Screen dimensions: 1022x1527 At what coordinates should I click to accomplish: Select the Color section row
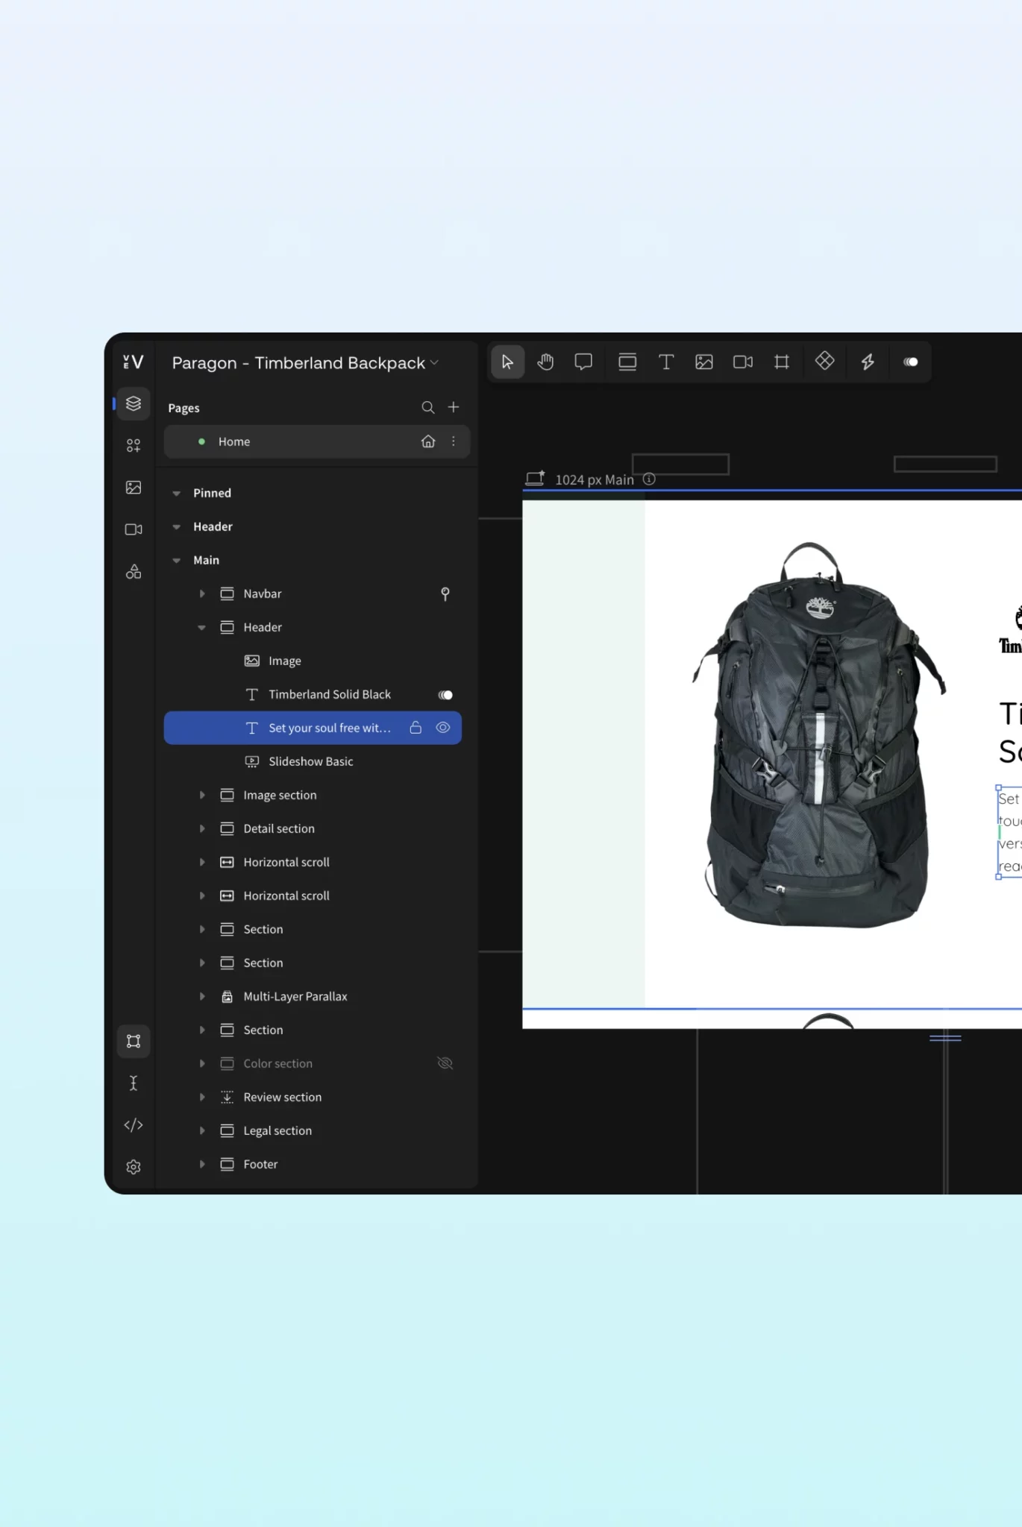pos(313,1063)
